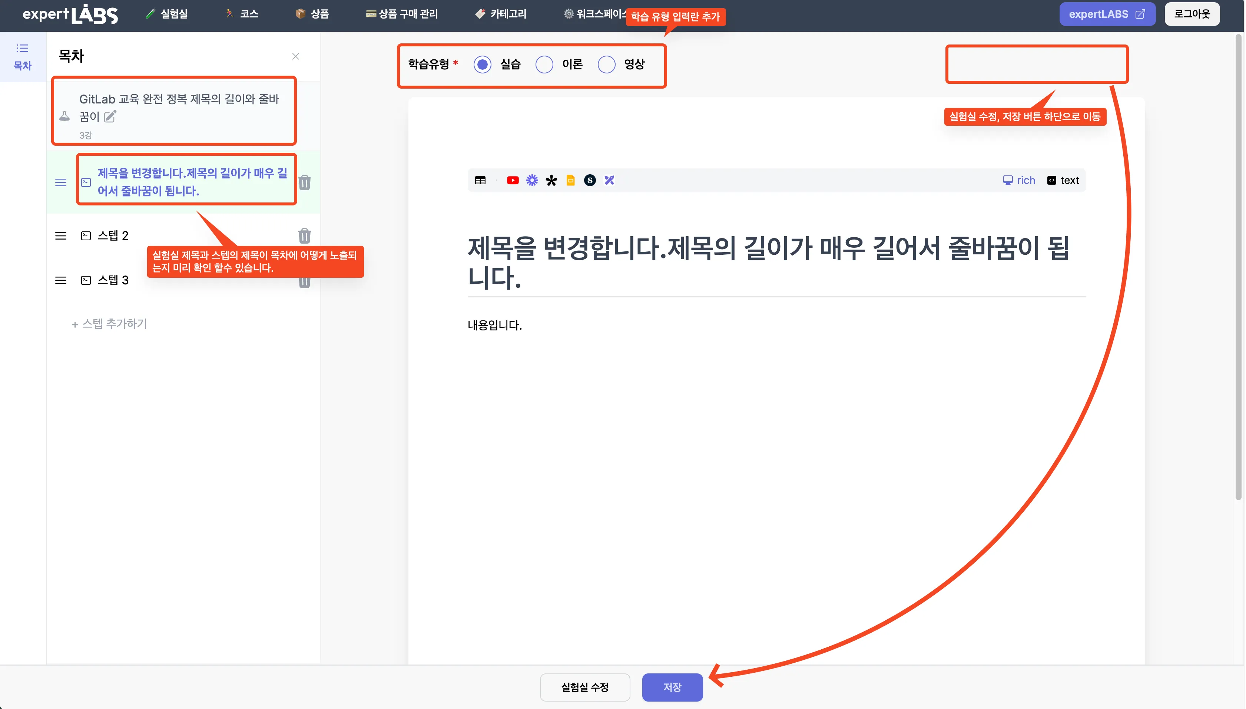Select the 이론 learning type radio
The height and width of the screenshot is (709, 1246).
tap(544, 64)
